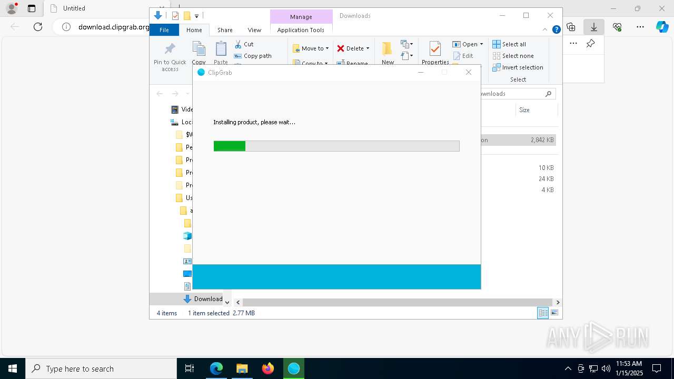Switch to Large icons view in status bar
This screenshot has height=379, width=674.
pyautogui.click(x=554, y=313)
